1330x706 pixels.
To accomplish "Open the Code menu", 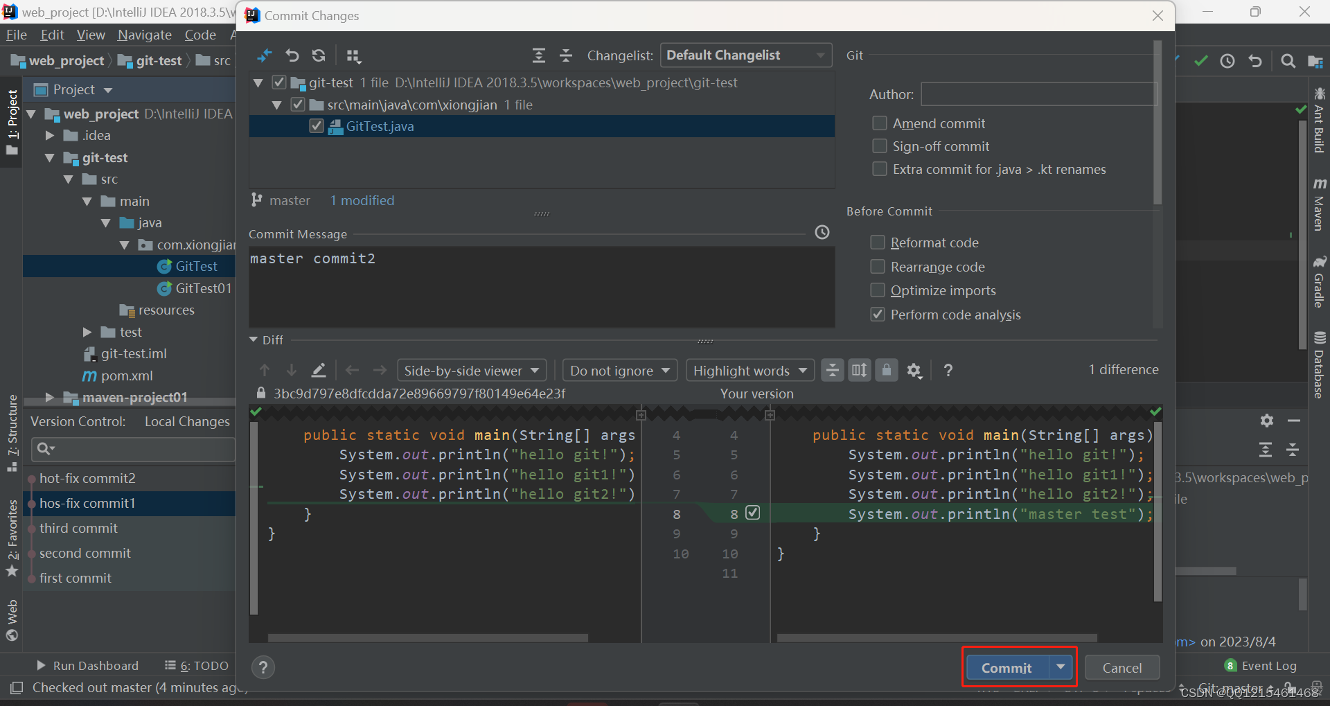I will pos(200,35).
